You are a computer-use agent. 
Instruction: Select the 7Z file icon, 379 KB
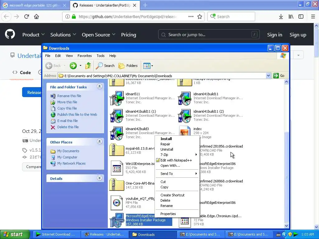[x=185, y=222]
